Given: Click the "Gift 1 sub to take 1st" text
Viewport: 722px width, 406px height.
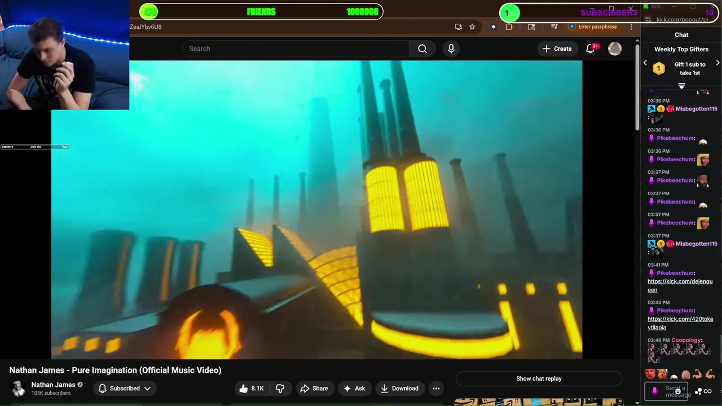Looking at the screenshot, I should pos(690,68).
